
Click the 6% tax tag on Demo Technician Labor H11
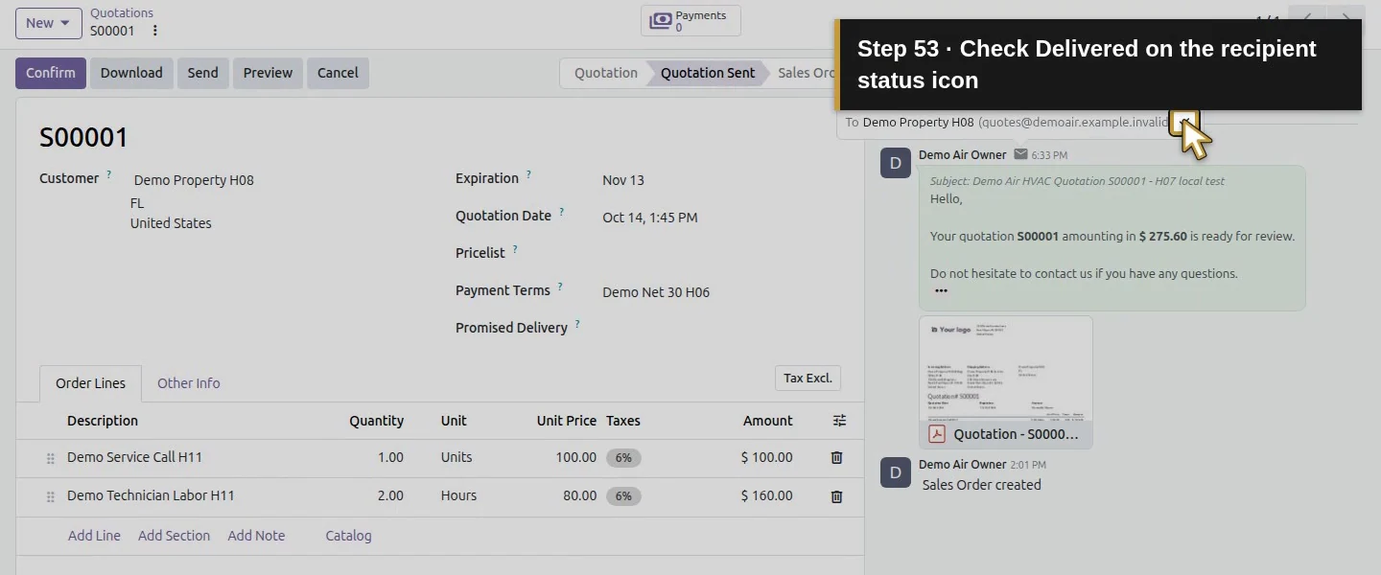(x=623, y=496)
